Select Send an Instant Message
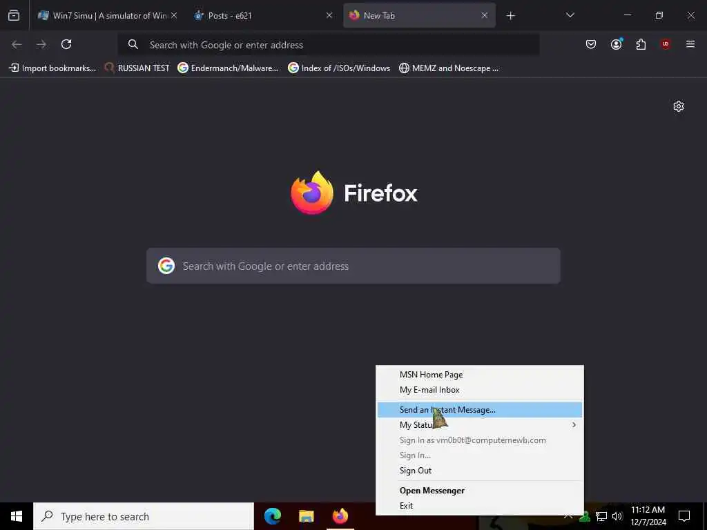The image size is (707, 530). click(x=480, y=410)
